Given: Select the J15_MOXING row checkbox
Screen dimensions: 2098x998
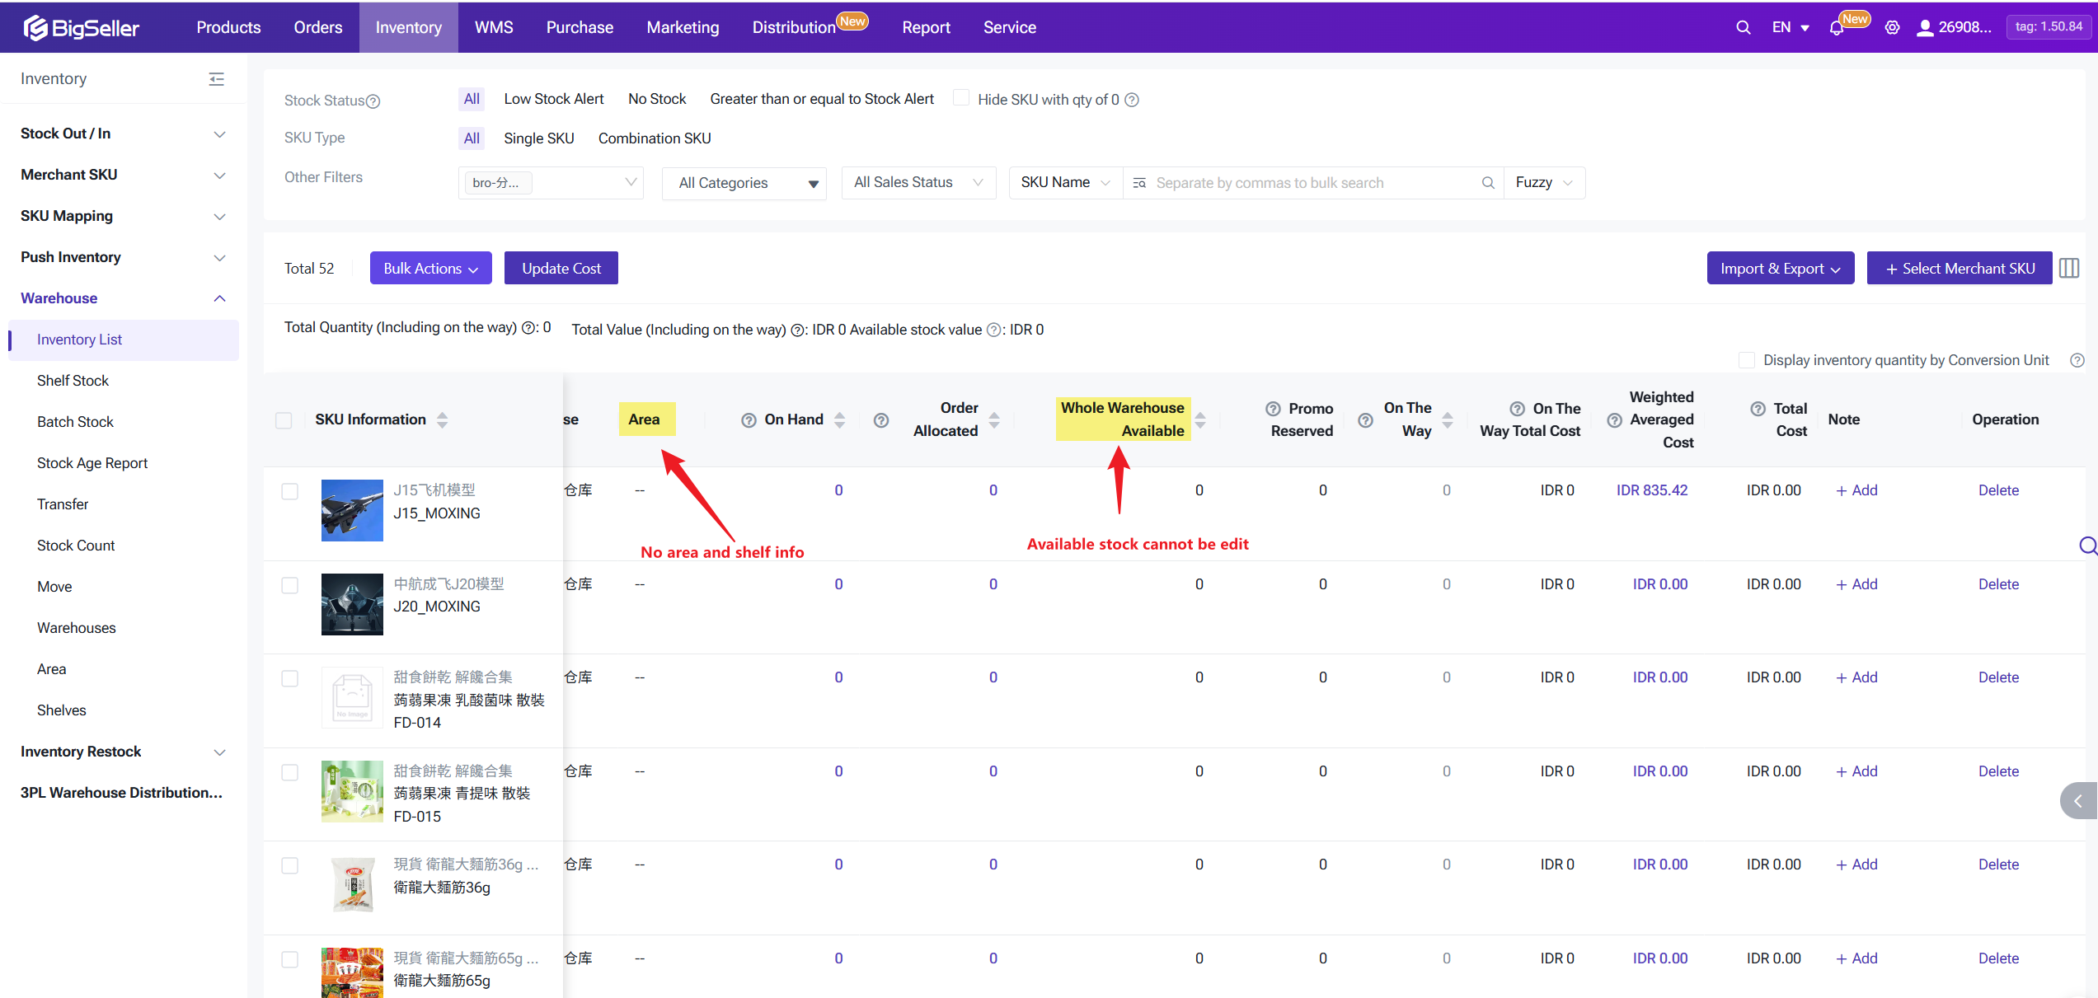Looking at the screenshot, I should pyautogui.click(x=289, y=491).
